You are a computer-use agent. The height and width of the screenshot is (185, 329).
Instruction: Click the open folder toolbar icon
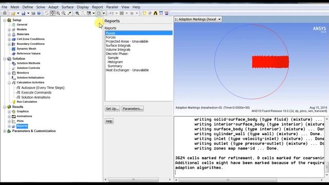click(13, 13)
